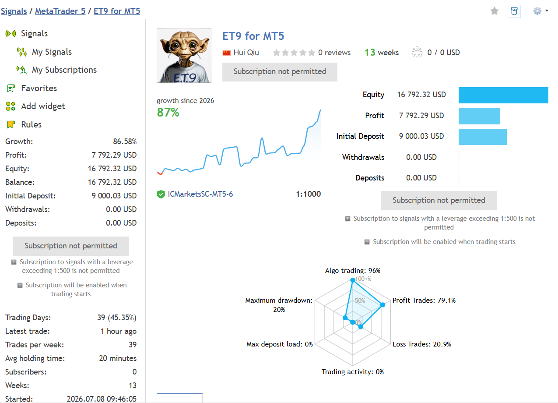
Task: Click the Signals sidebar icon
Action: [11, 34]
